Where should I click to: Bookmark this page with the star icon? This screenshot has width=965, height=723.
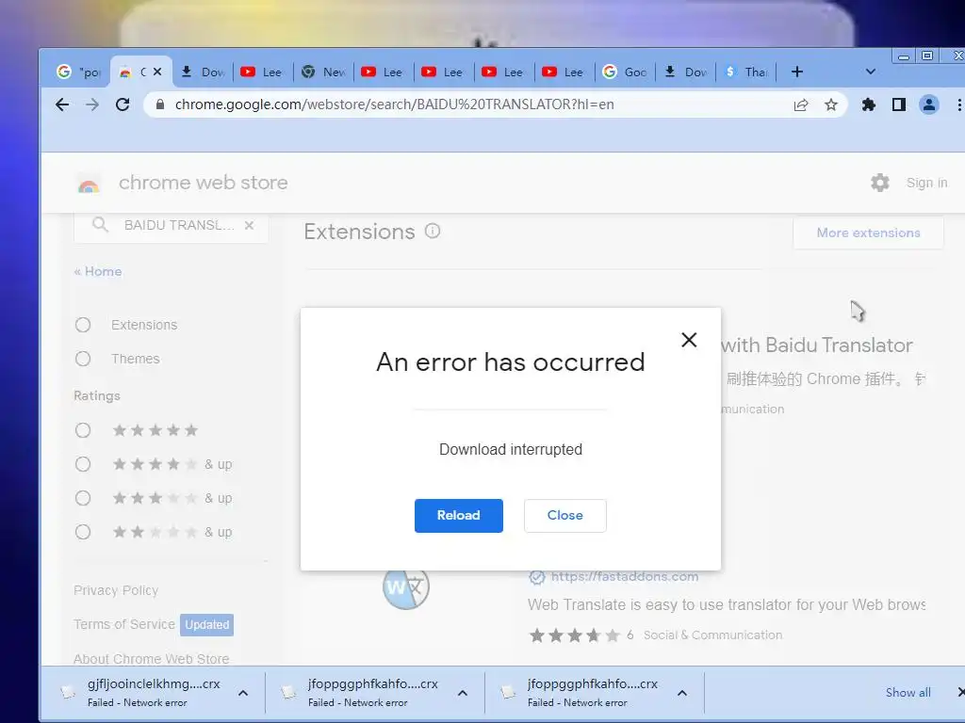pyautogui.click(x=831, y=105)
